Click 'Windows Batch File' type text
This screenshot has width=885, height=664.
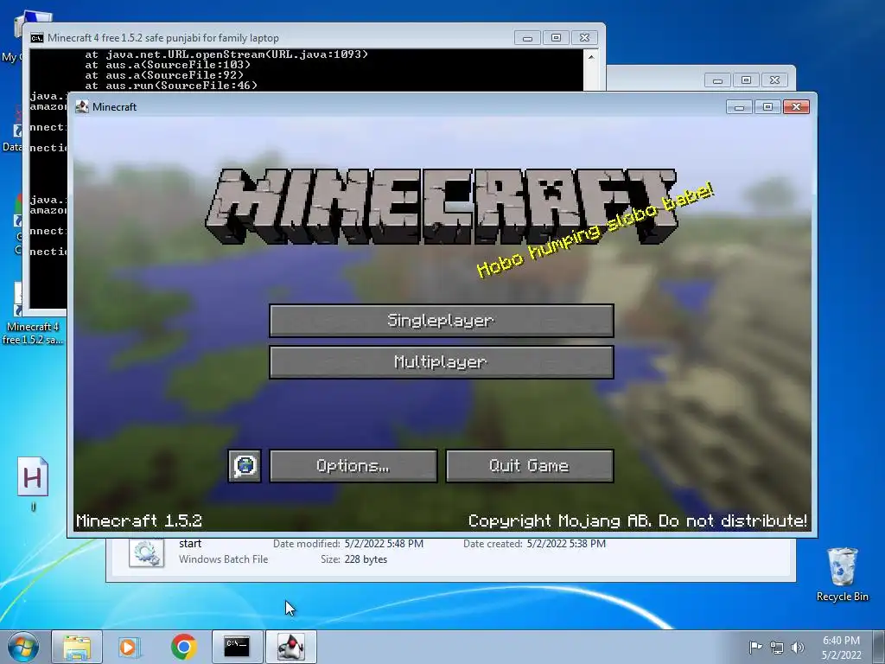click(x=224, y=559)
